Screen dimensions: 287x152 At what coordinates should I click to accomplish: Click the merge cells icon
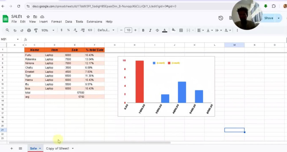click(188, 30)
